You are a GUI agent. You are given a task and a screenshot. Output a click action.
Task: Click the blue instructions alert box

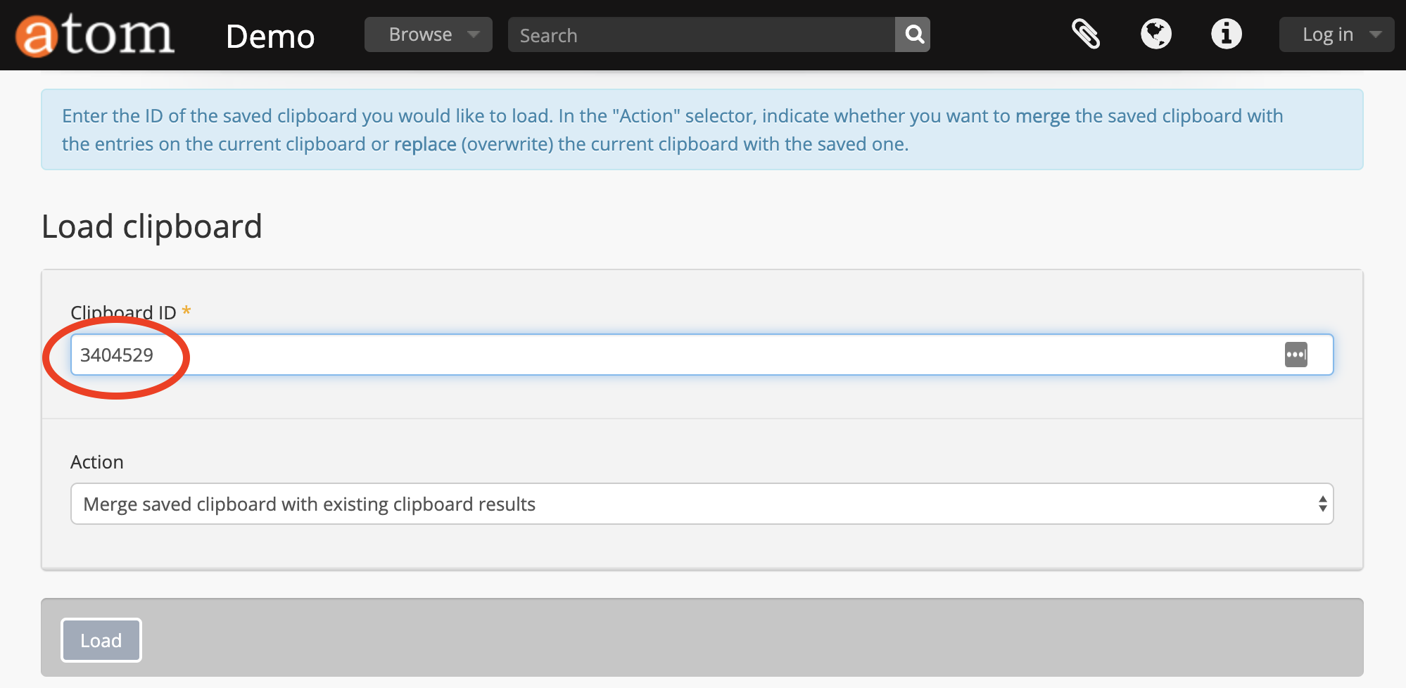(701, 129)
